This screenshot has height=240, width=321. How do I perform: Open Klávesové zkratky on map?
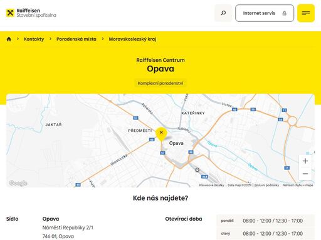pos(211,185)
